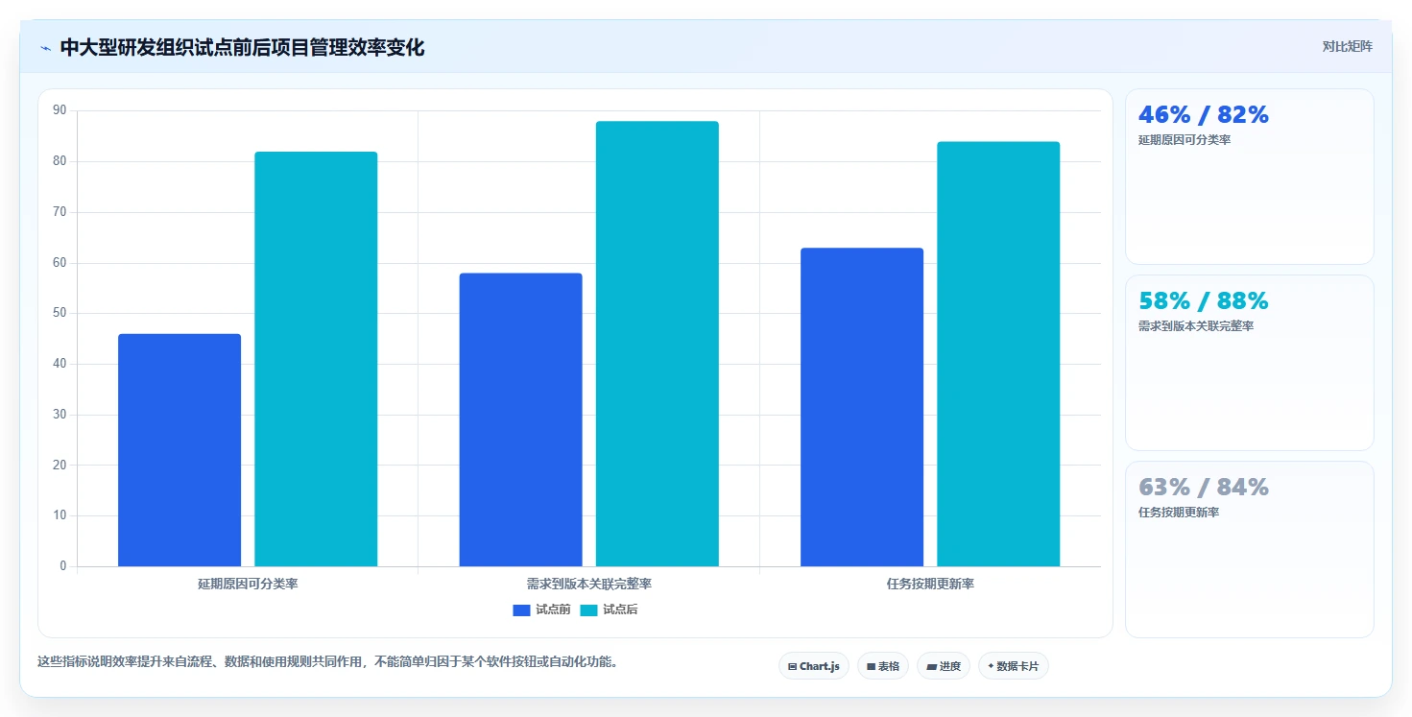1412x717 pixels.
Task: Click the 46% / 82% card value
Action: click(1204, 115)
